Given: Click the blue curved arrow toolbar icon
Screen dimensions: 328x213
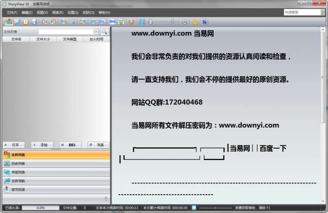Looking at the screenshot, I should 102,22.
